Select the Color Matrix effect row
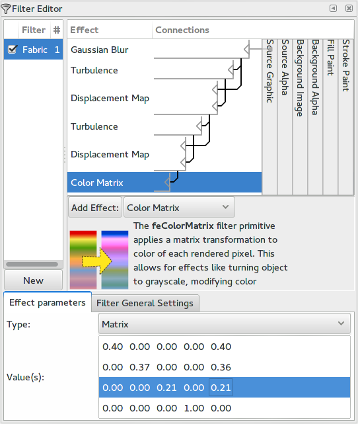Image resolution: width=358 pixels, height=424 pixels. pyautogui.click(x=164, y=183)
